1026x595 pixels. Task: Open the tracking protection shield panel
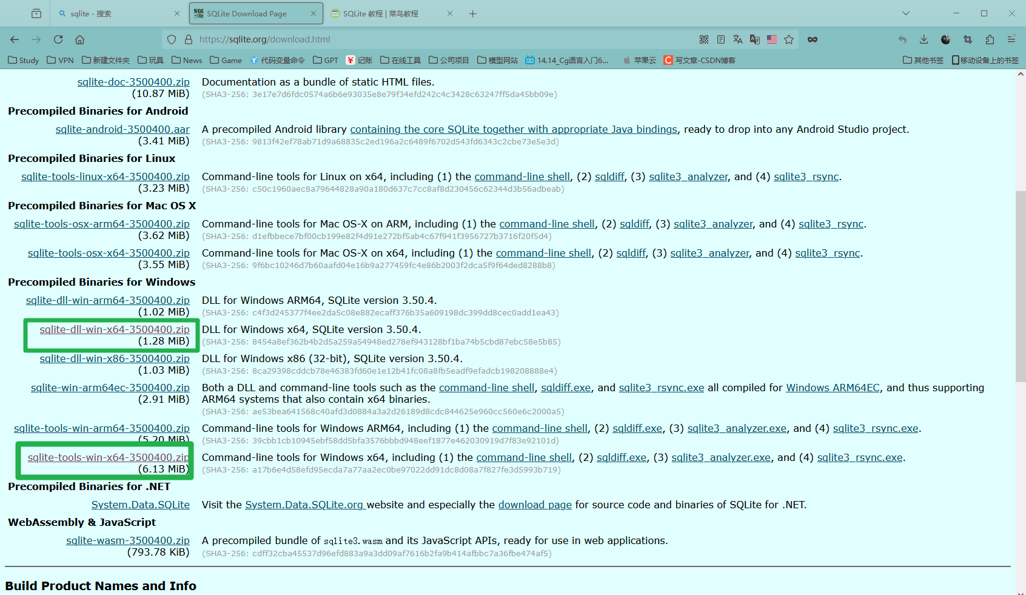point(172,39)
